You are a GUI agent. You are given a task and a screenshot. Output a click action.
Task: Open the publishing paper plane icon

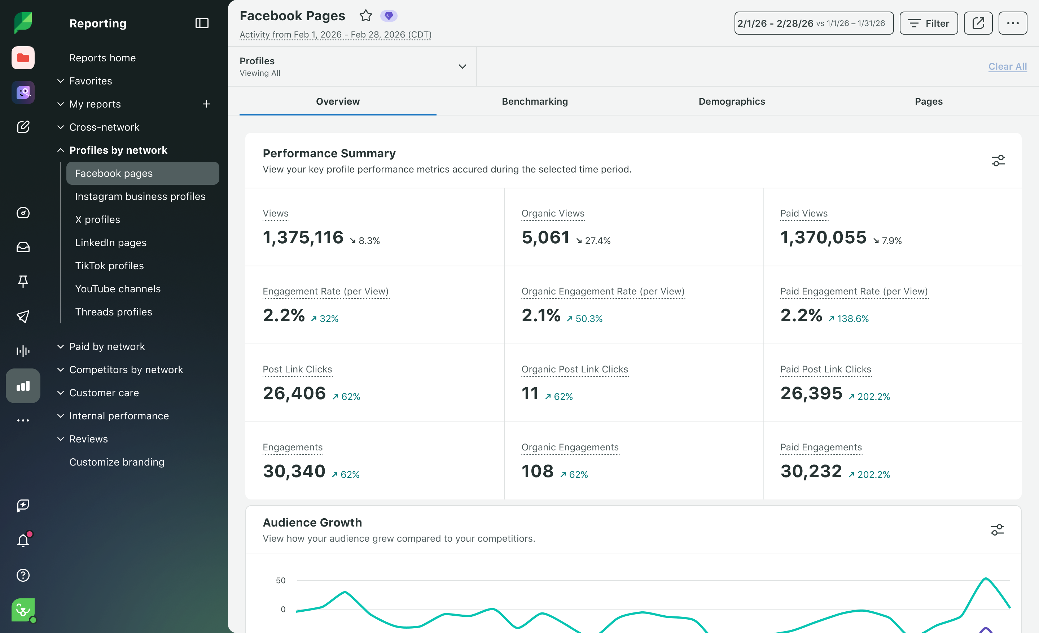[23, 316]
